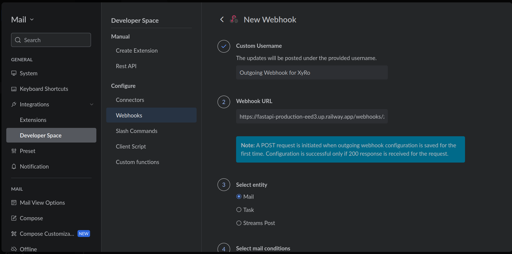The width and height of the screenshot is (512, 254).
Task: Open Mail View Options
Action: coord(51,203)
